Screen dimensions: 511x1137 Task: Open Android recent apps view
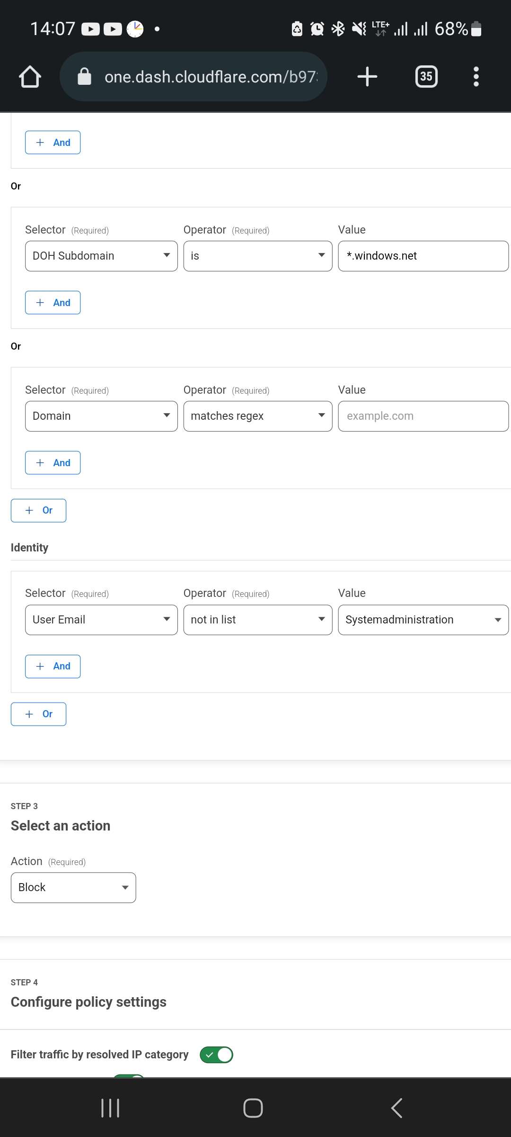pyautogui.click(x=110, y=1108)
